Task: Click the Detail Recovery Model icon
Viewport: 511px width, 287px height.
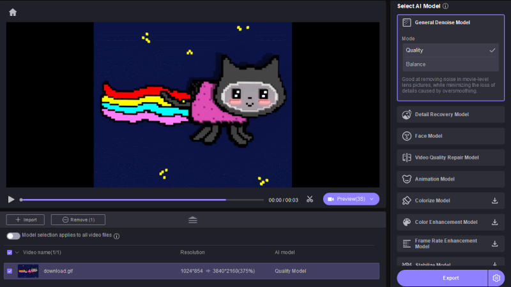Action: pos(407,115)
